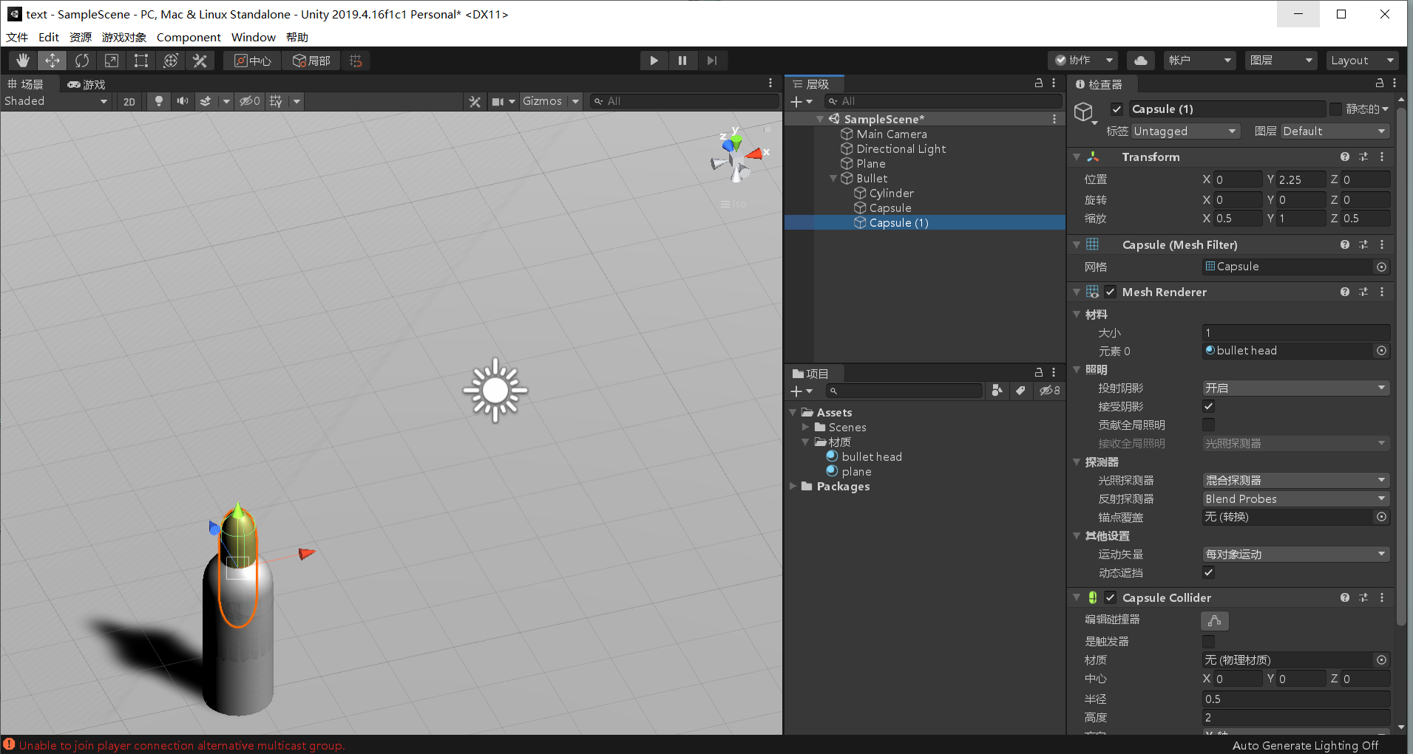Lock the Inspector panel
The image size is (1413, 754).
coord(1380,83)
